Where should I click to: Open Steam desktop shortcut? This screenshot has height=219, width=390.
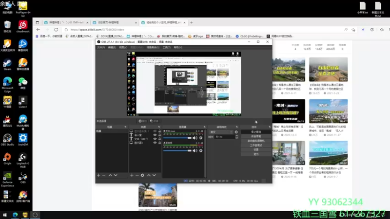[x=7, y=65]
